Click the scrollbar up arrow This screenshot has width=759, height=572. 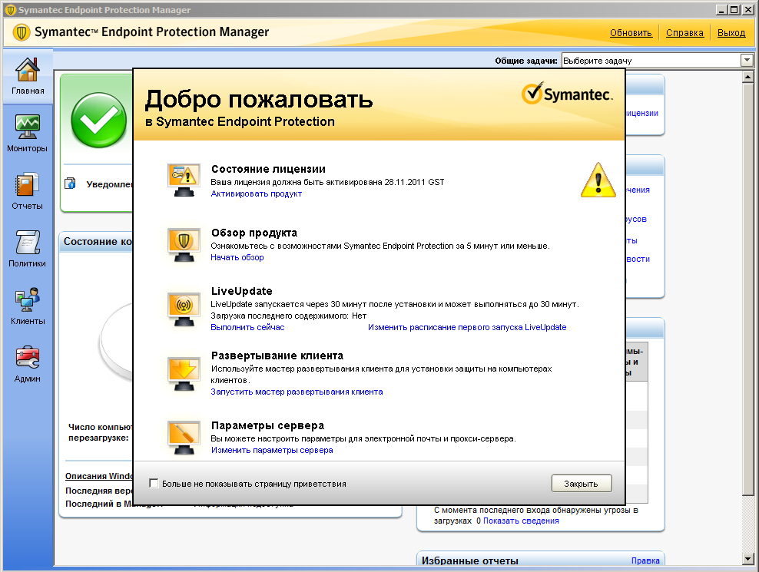(x=748, y=77)
